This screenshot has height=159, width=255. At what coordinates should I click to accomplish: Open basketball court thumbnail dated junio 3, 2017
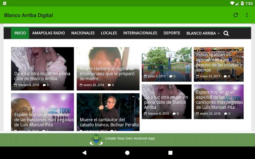pyautogui.click(x=167, y=64)
